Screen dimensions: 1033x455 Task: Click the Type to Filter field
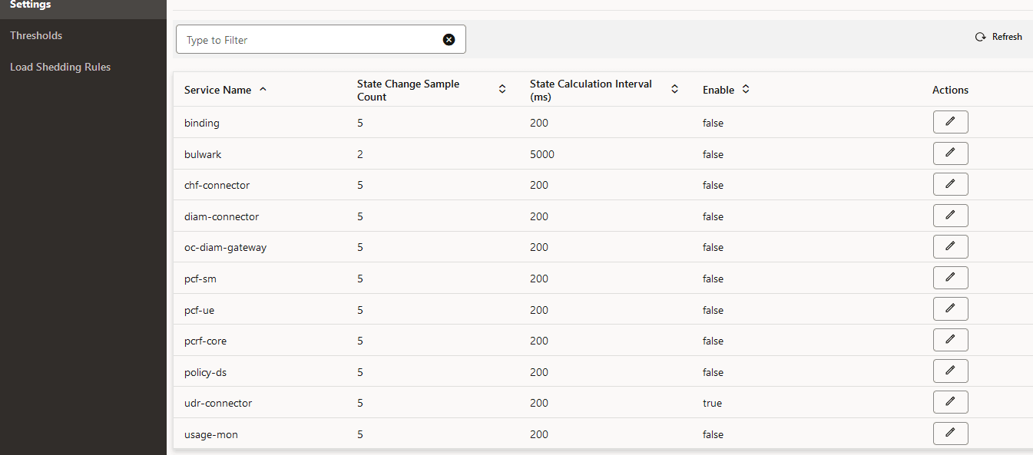click(307, 39)
